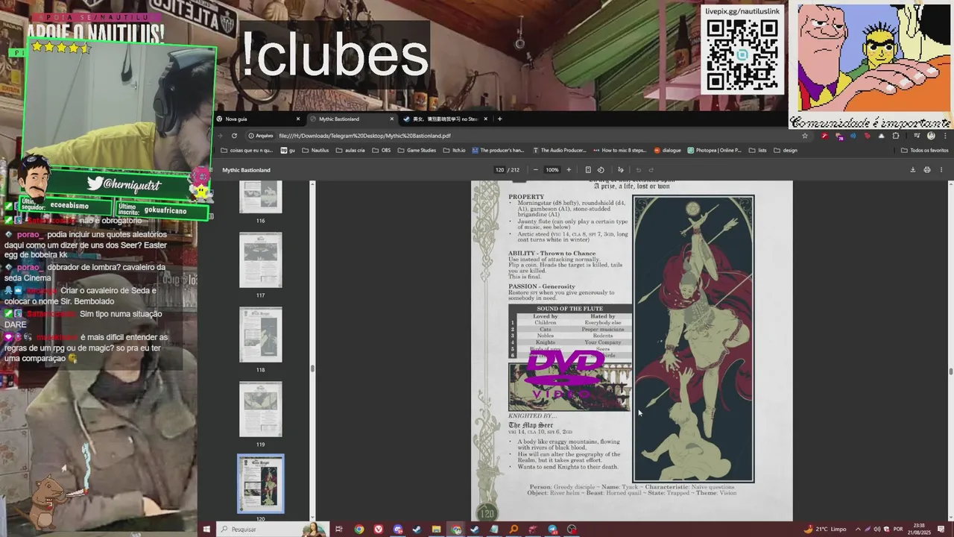Switch to the Mythic Bastionland tab
Screen dimensions: 954x537
pos(351,119)
